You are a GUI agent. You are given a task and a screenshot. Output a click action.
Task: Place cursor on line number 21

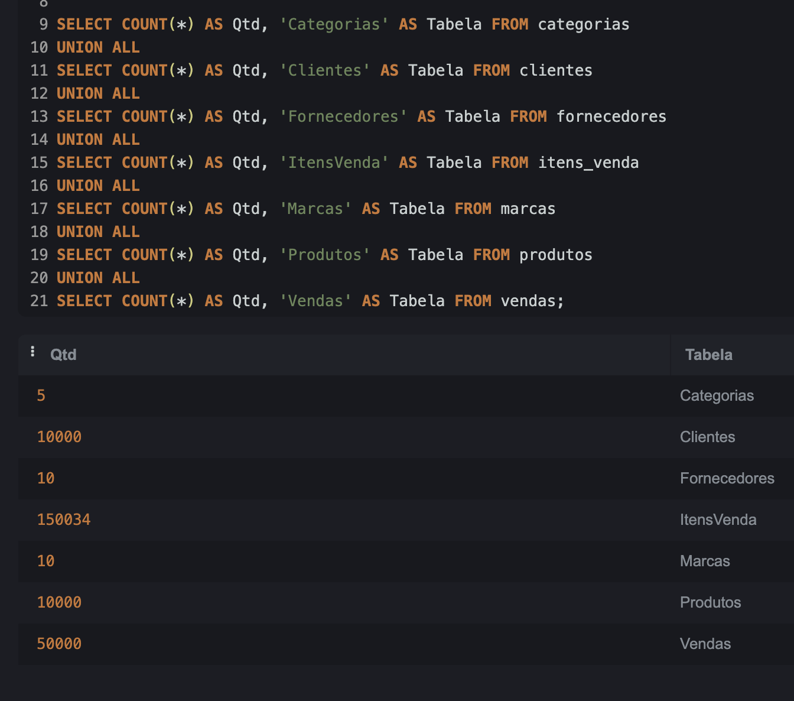click(x=39, y=301)
